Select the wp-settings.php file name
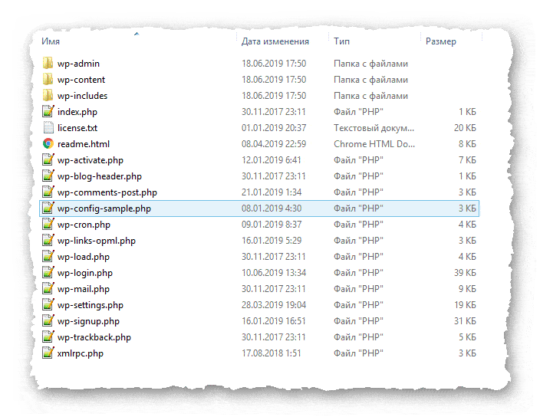The image size is (540, 417). coord(91,305)
